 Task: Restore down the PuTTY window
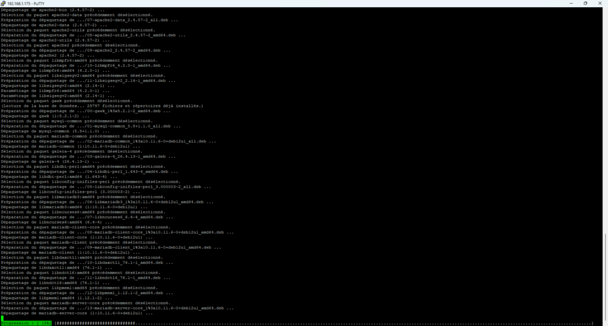pyautogui.click(x=585, y=3)
